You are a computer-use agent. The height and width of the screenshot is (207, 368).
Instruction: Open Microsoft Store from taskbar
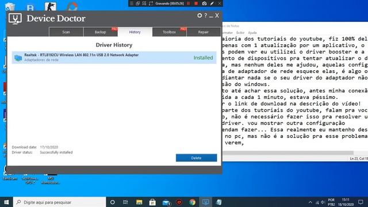coord(152,202)
